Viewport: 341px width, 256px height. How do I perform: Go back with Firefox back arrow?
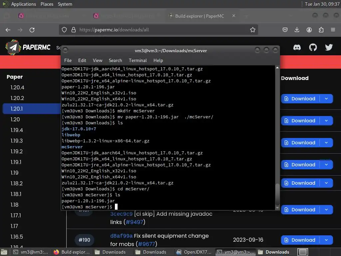[8, 30]
